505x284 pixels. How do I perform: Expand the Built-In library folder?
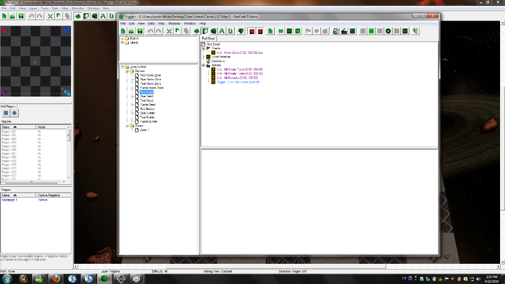point(122,38)
